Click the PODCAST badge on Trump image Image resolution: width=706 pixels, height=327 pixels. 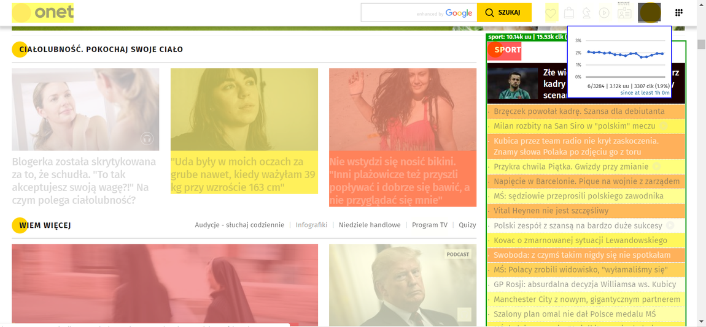click(x=457, y=254)
